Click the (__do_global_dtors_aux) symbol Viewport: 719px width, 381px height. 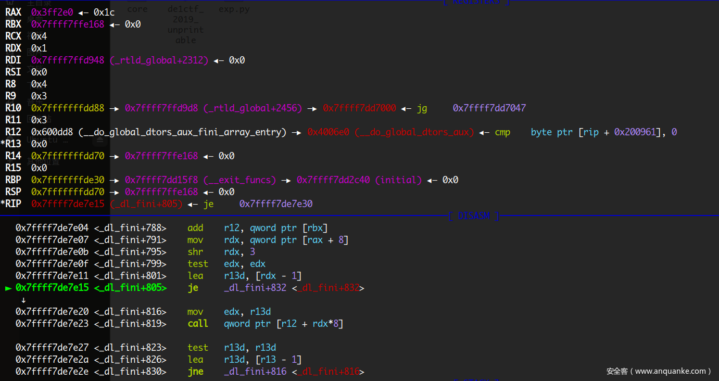tap(414, 132)
